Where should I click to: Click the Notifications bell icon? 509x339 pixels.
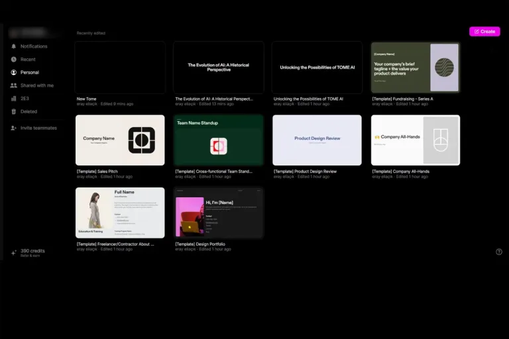[x=14, y=46]
